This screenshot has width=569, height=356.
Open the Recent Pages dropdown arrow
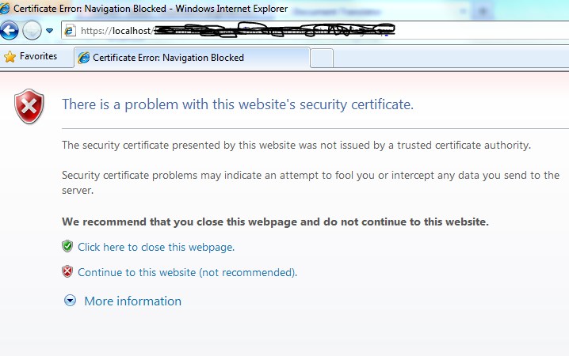point(49,31)
